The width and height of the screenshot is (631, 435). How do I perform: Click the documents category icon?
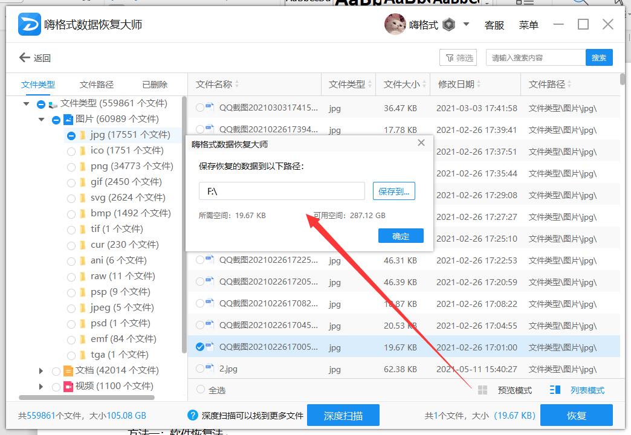[68, 370]
